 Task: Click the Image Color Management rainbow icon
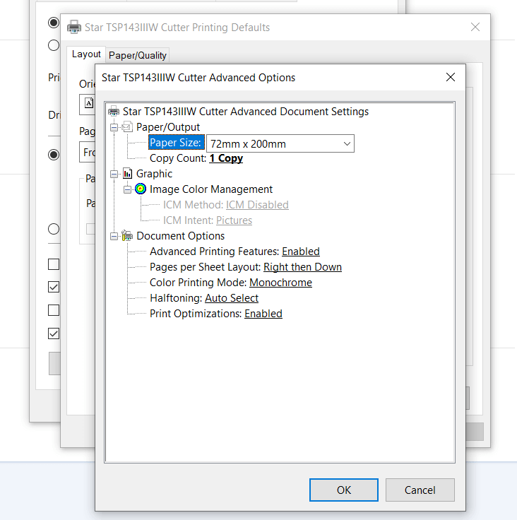pyautogui.click(x=141, y=189)
